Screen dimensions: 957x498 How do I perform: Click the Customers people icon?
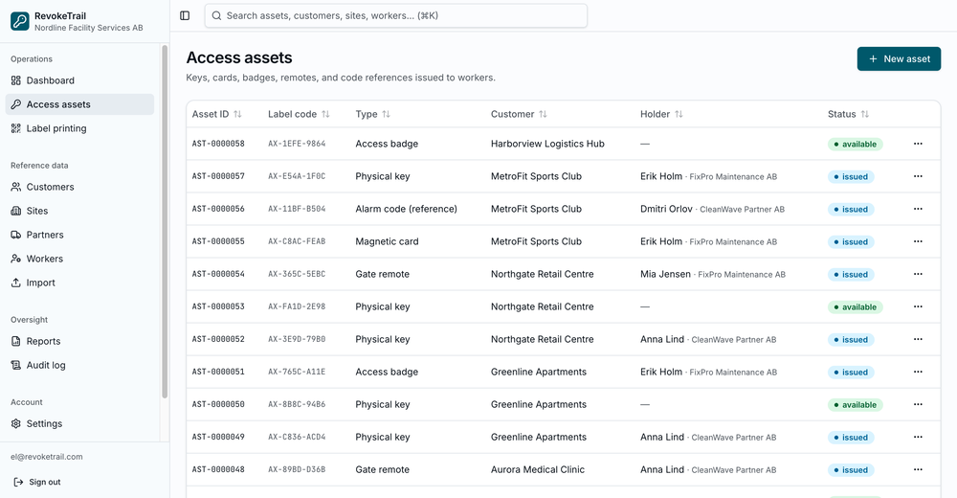(16, 187)
